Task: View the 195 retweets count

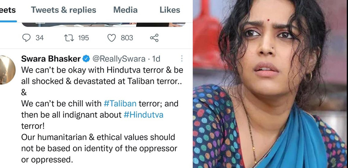Action: (84, 38)
